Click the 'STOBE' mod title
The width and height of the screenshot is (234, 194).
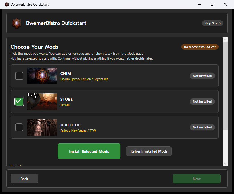(x=66, y=99)
